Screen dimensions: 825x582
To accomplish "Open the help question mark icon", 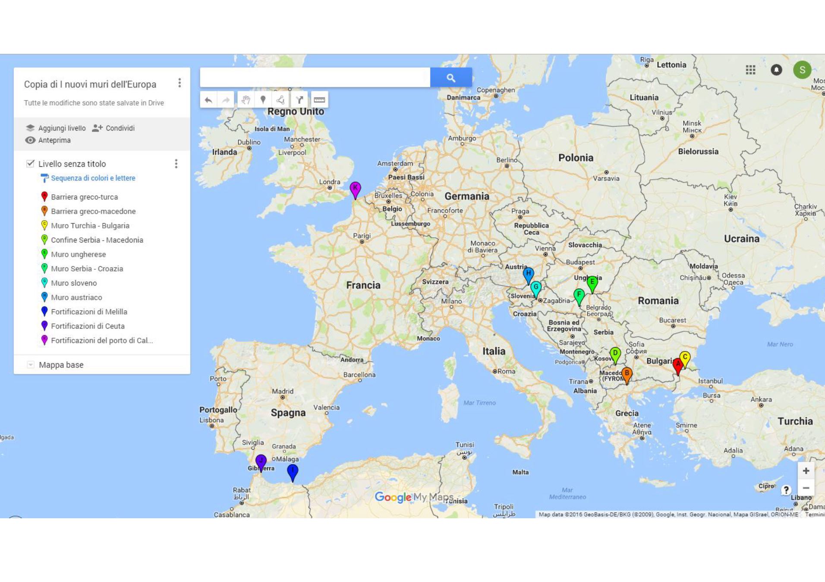I will tap(786, 490).
